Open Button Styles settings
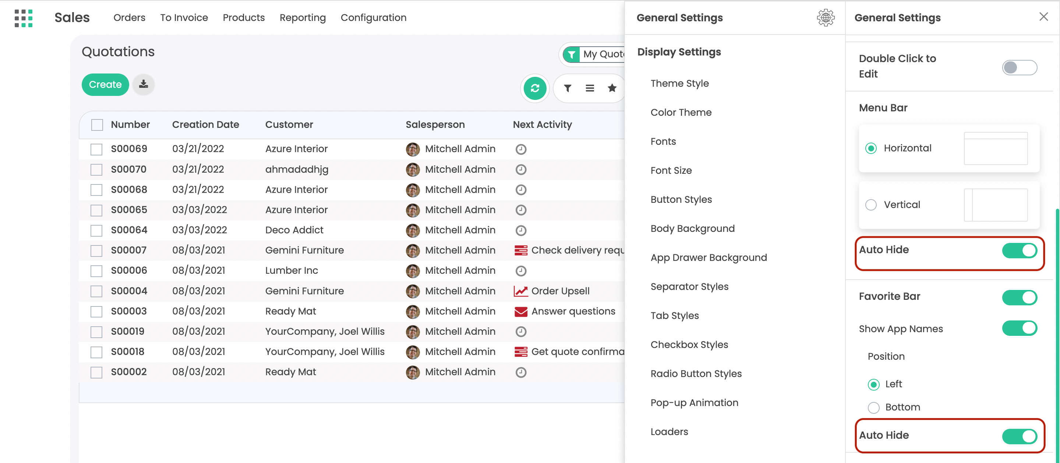Viewport: 1060px width, 463px height. click(681, 200)
